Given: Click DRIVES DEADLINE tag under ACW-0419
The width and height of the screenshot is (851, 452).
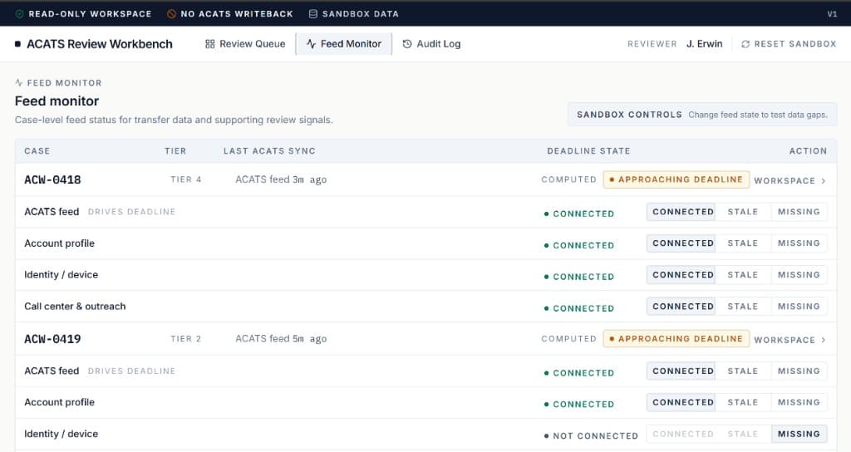Looking at the screenshot, I should pyautogui.click(x=132, y=371).
